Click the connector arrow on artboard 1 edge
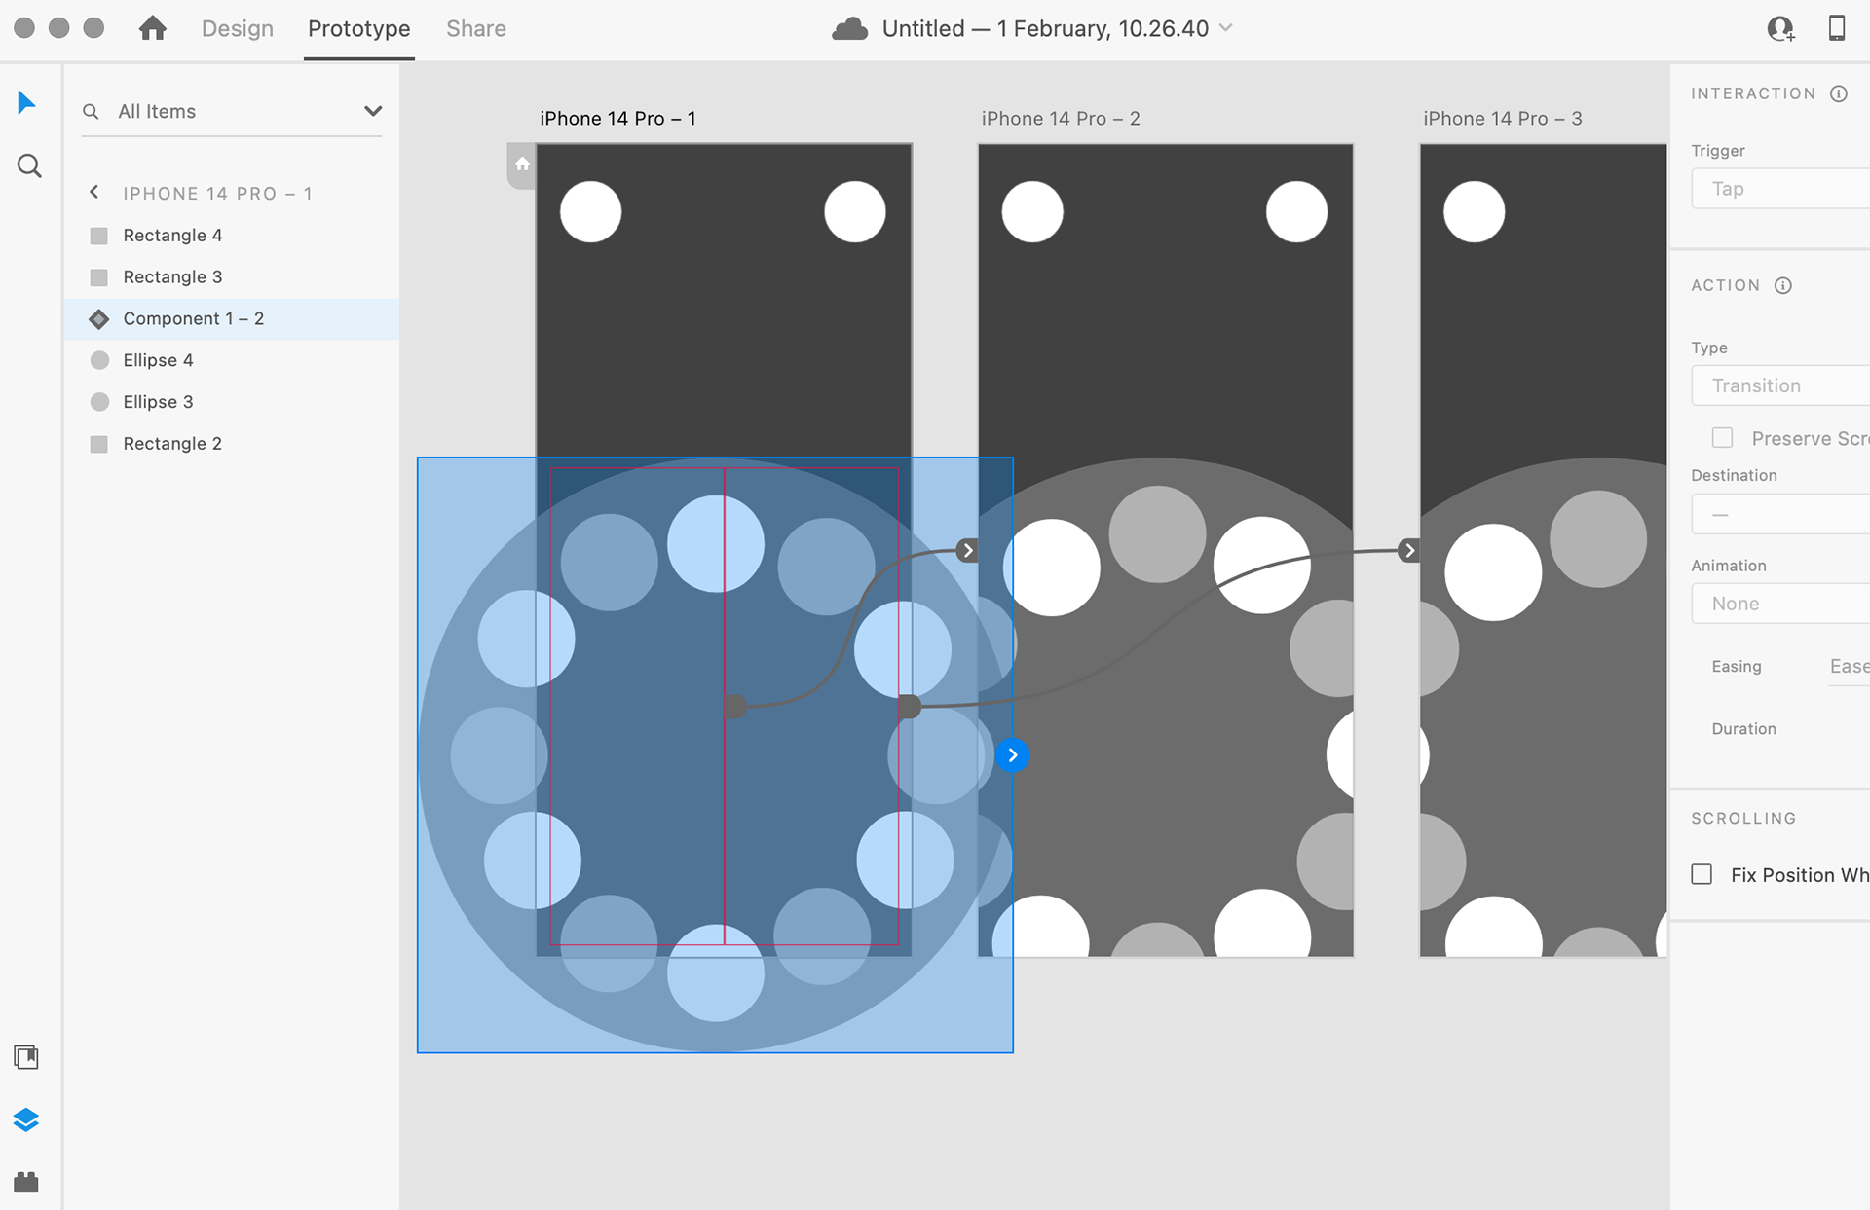The height and width of the screenshot is (1210, 1870). [967, 551]
